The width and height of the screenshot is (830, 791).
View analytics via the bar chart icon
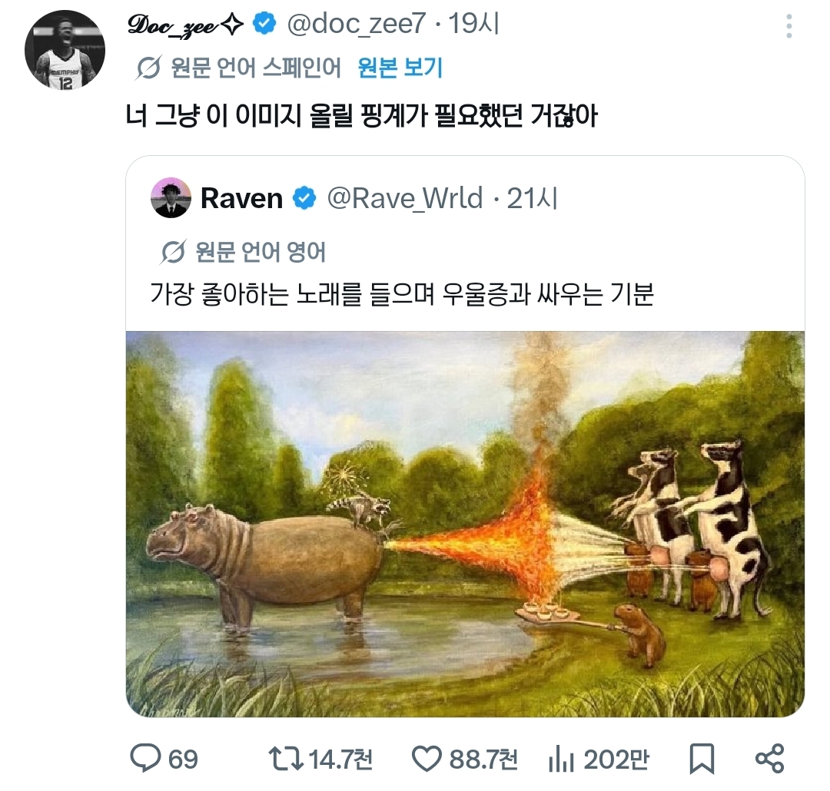pos(561,760)
